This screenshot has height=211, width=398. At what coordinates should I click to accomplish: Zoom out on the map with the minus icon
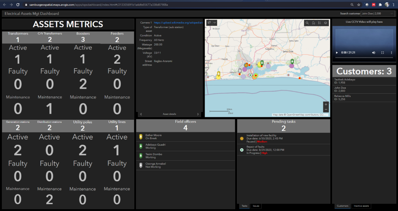click(326, 109)
